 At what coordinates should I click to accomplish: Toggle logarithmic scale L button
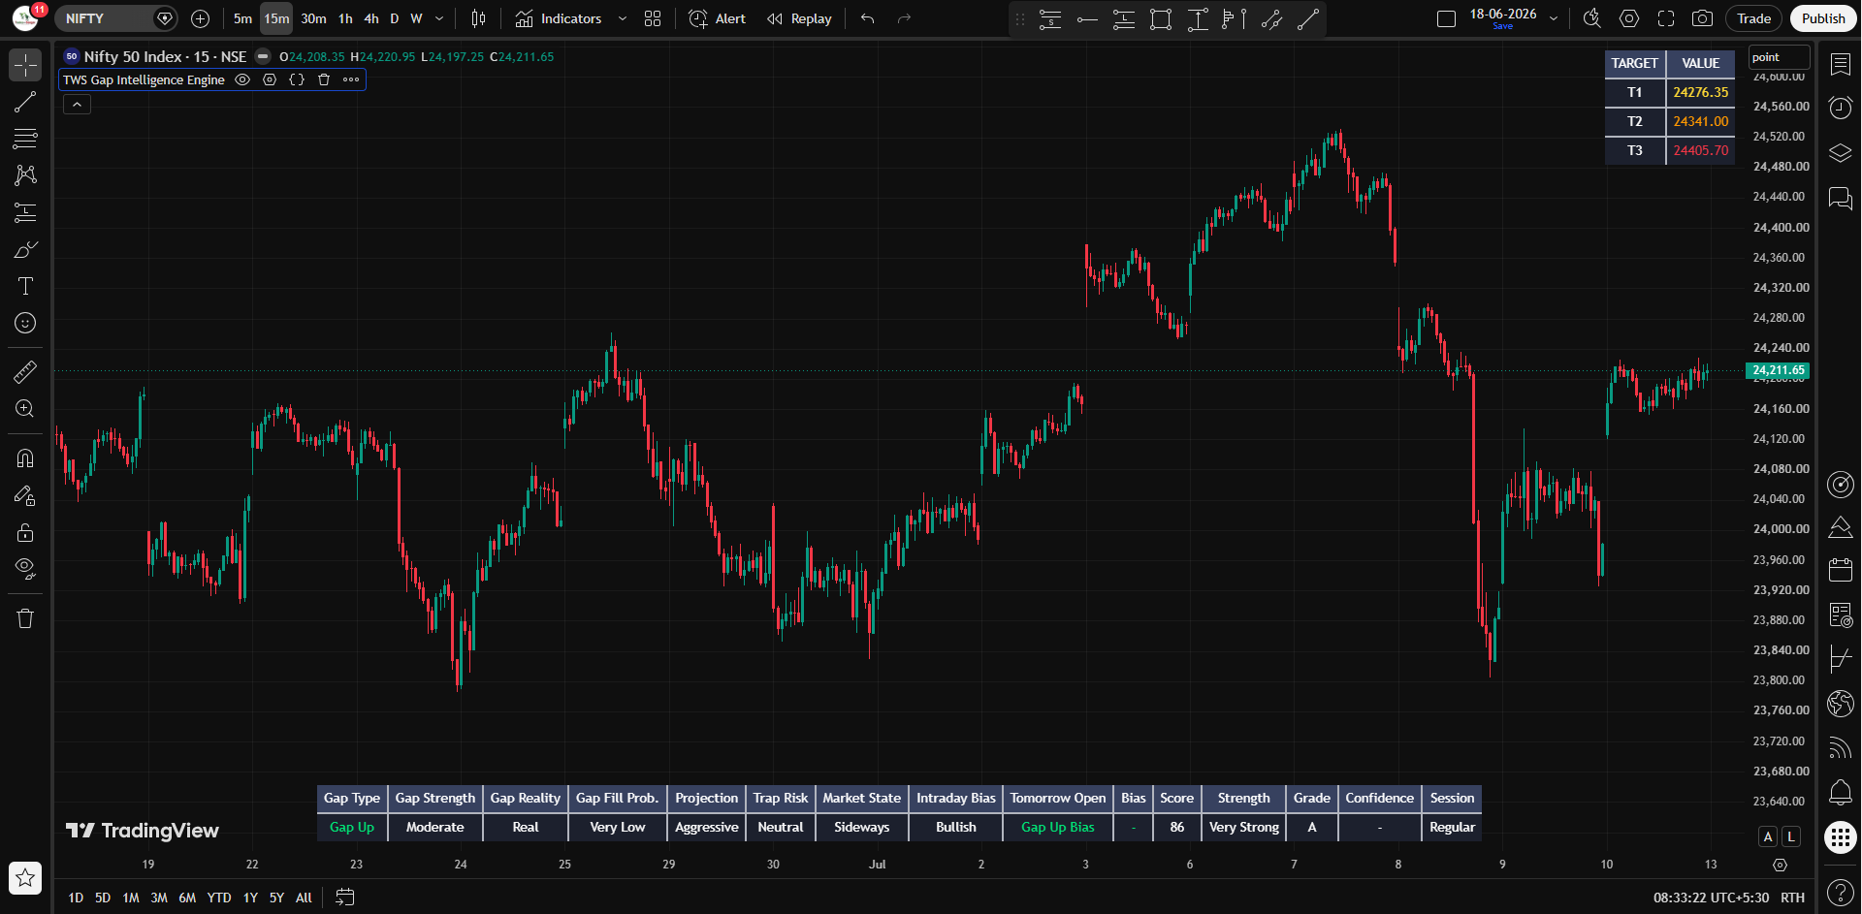coord(1791,836)
